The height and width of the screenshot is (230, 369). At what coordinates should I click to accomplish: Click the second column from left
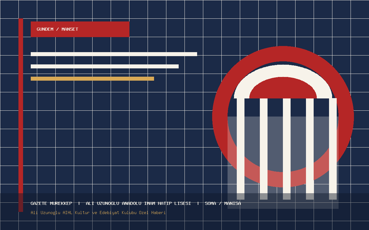tap(264, 149)
